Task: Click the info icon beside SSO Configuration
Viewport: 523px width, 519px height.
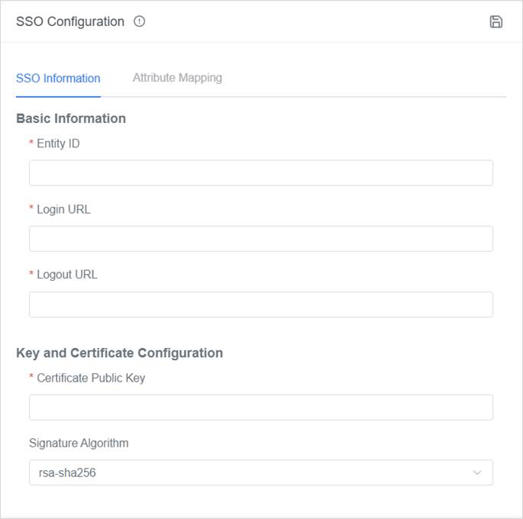Action: point(139,21)
